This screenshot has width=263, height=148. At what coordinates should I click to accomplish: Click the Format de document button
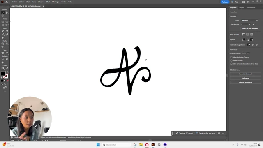click(246, 74)
